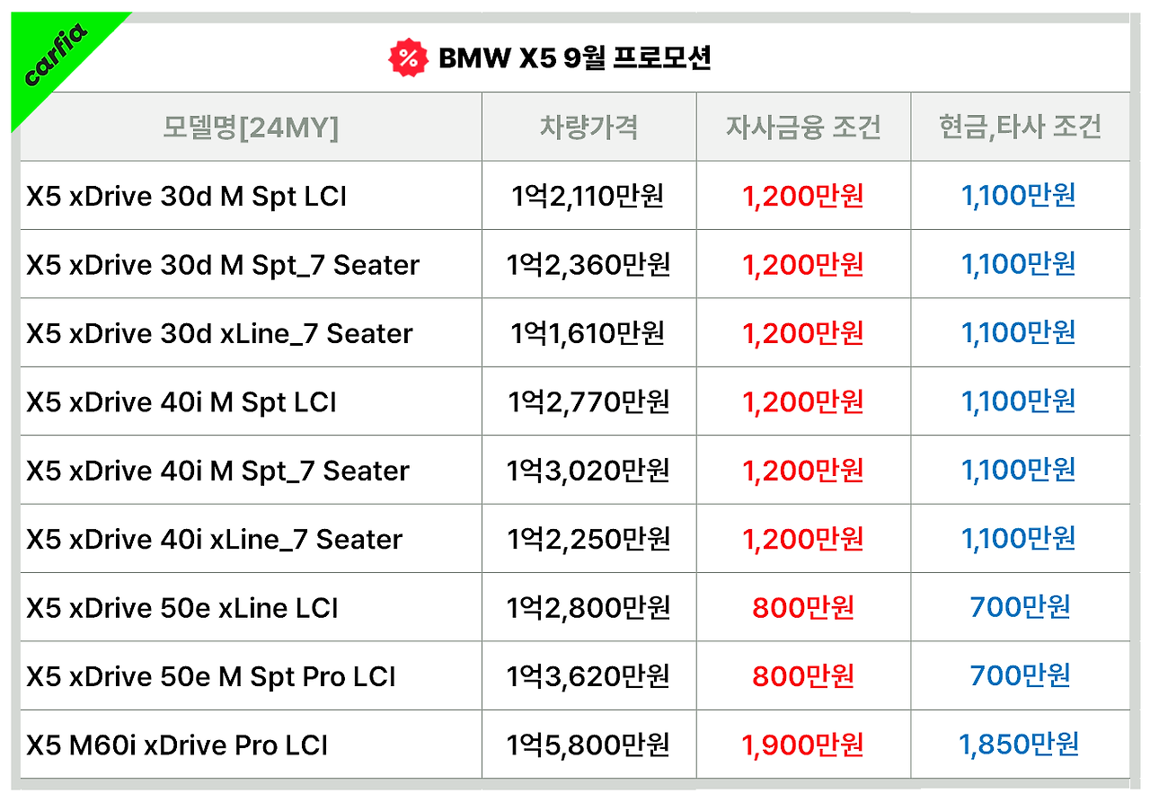Click the 1억2,800만원 price for 50e xLine
Viewport: 1150px width, 802px height.
tap(588, 608)
